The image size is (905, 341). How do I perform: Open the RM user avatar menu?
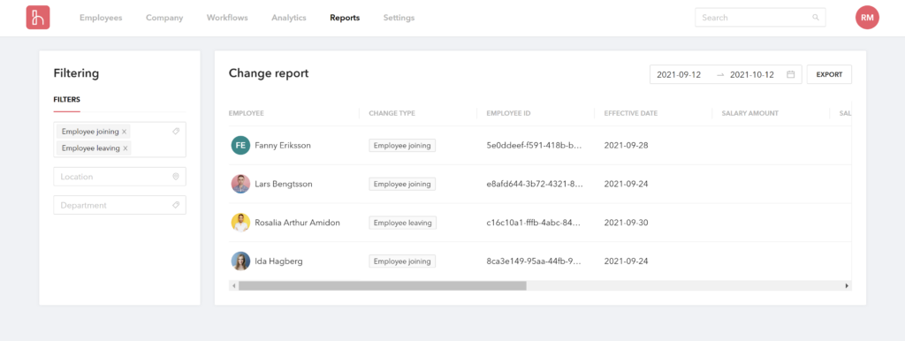pos(867,18)
